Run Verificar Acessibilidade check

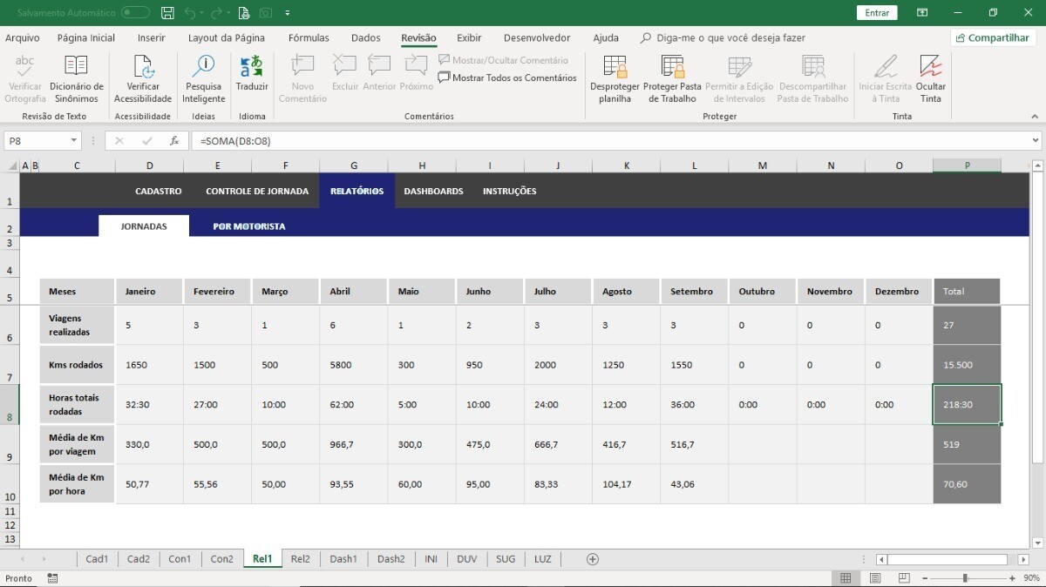coord(143,78)
